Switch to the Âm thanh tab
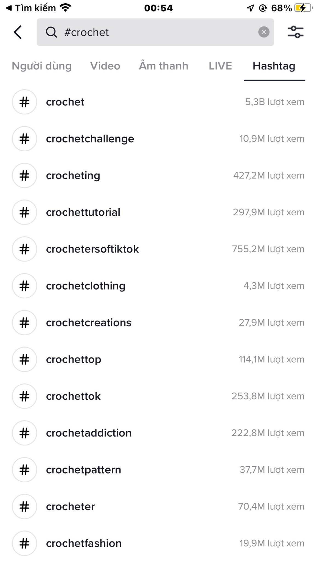 [164, 66]
